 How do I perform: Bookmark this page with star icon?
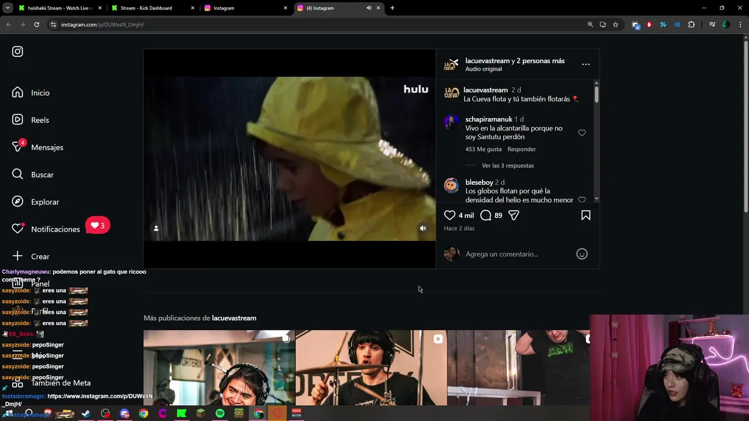point(616,25)
